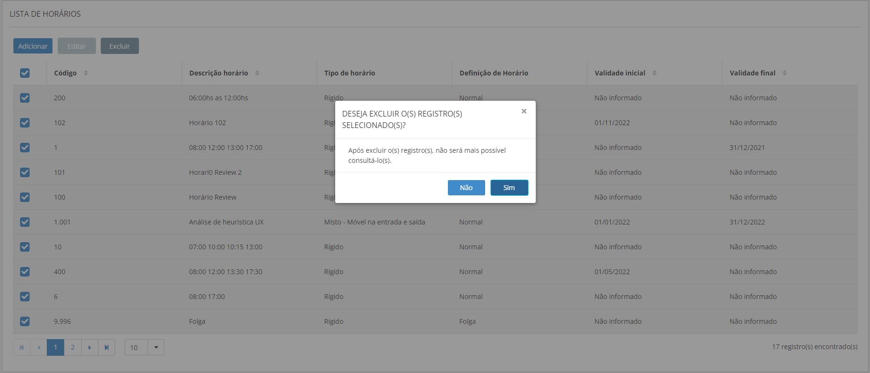Select page 2 in pagination

point(73,347)
